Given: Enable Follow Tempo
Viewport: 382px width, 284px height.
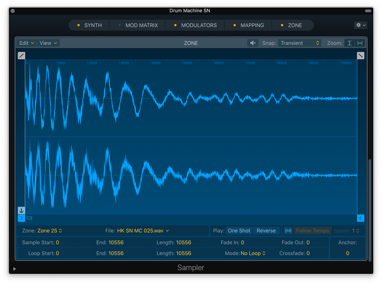Looking at the screenshot, I should click(x=313, y=231).
